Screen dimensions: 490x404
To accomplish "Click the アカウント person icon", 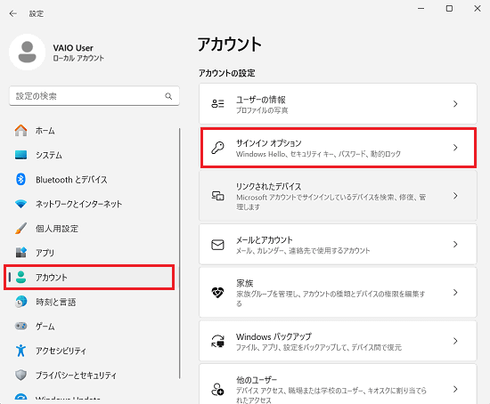I will [x=21, y=277].
